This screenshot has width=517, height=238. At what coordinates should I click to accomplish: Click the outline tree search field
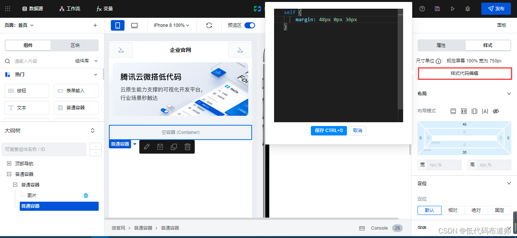click(x=44, y=149)
